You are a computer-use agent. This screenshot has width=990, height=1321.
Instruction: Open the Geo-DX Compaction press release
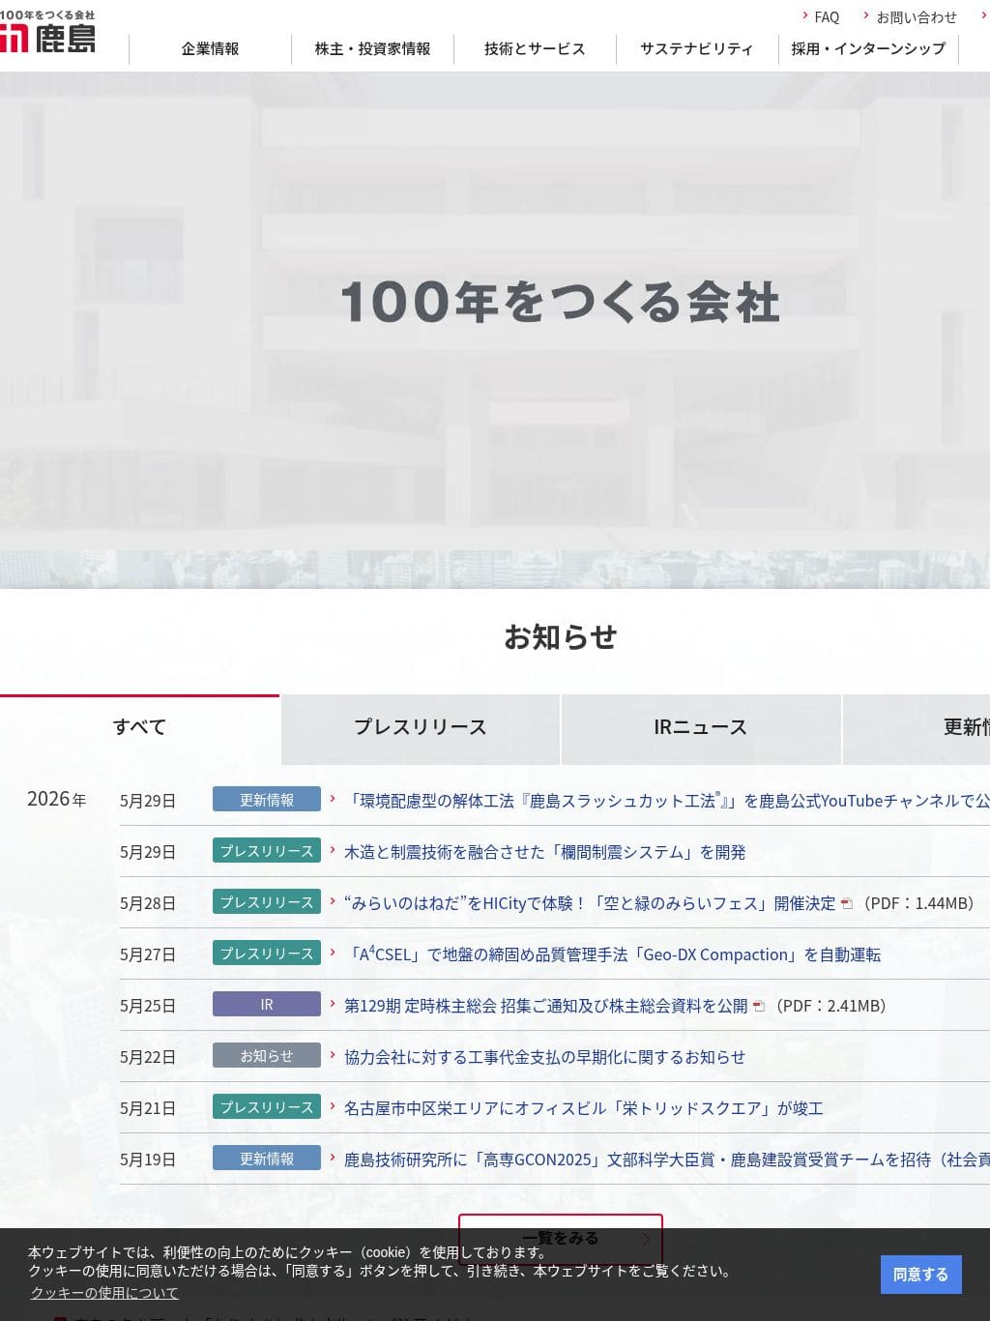613,954
